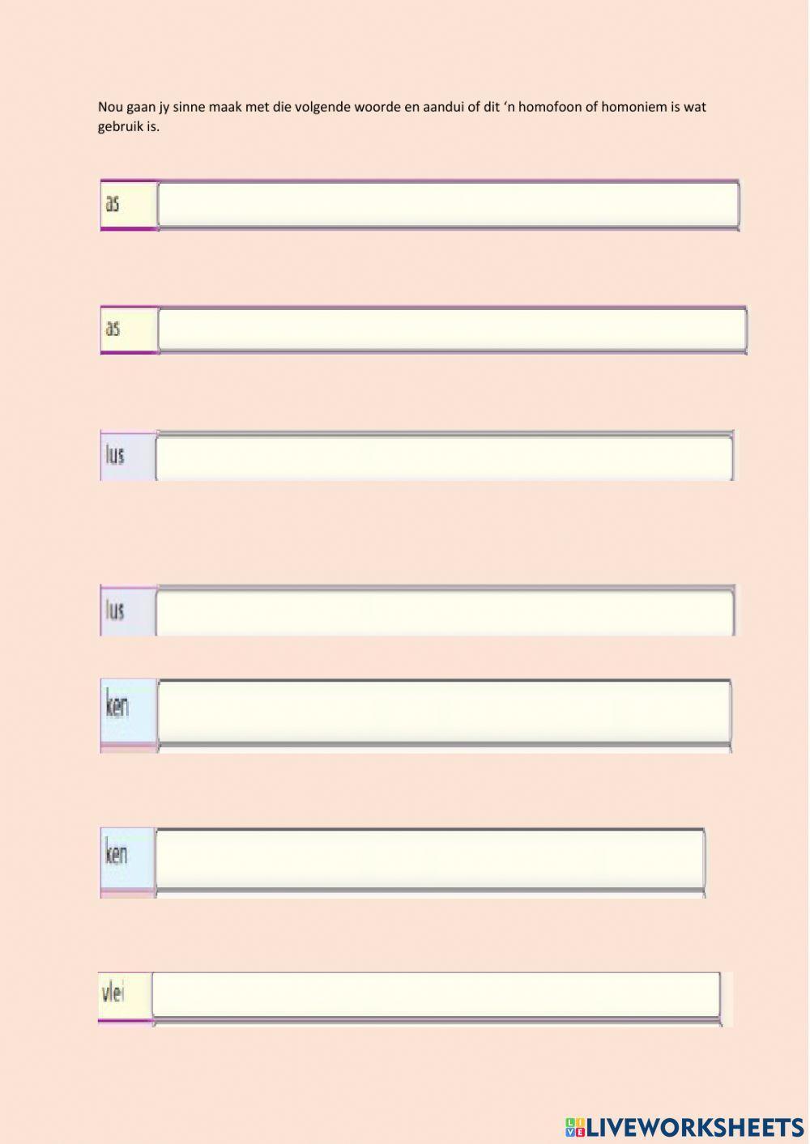
Task: Click 'gebruik is.' ending the instruction text
Action: (x=129, y=127)
